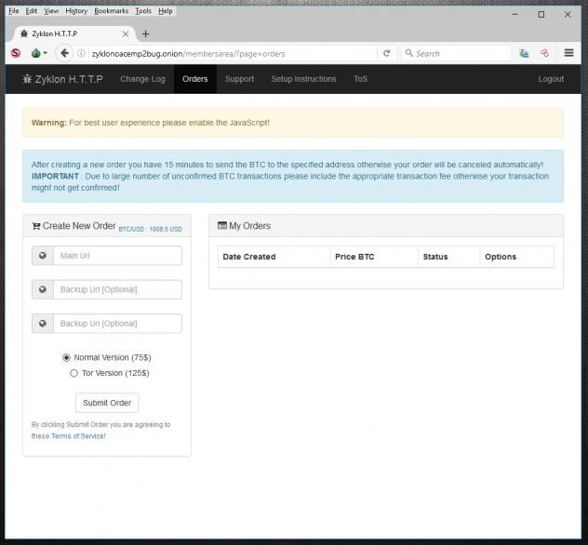Open the History menu in the menu bar

click(x=77, y=11)
